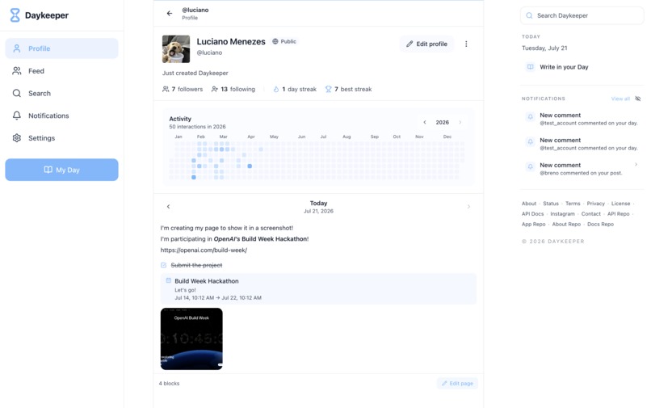Screen dimensions: 651x408
Task: Click the Daykeeper hourglass logo
Action: pos(15,15)
